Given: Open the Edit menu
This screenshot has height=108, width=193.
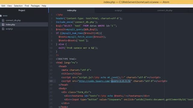Looking at the screenshot, I should (x=3, y=6).
